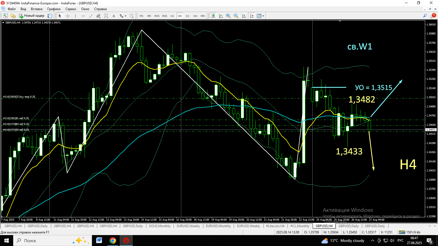Zoom out of the chart

tap(236, 16)
